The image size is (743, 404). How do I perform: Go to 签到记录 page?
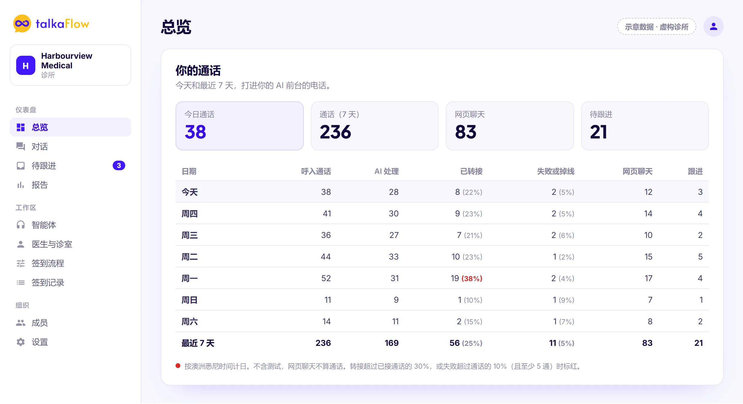pos(70,283)
